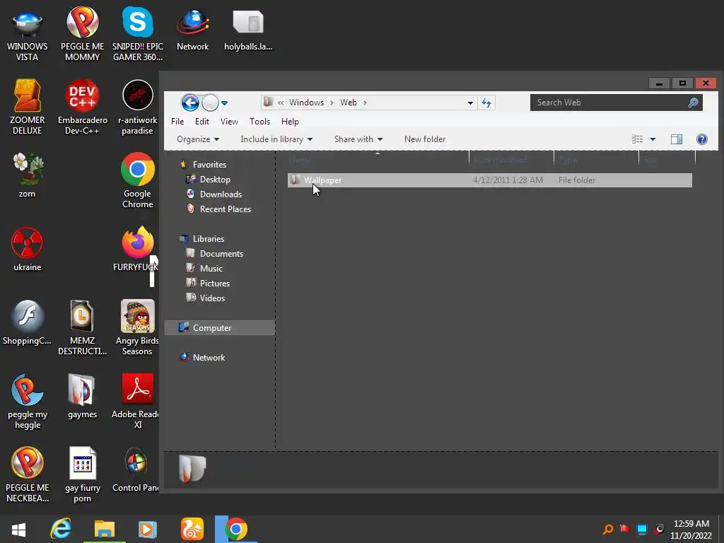Click the zom desktop icon
Screen dimensions: 724x543
pyautogui.click(x=27, y=175)
